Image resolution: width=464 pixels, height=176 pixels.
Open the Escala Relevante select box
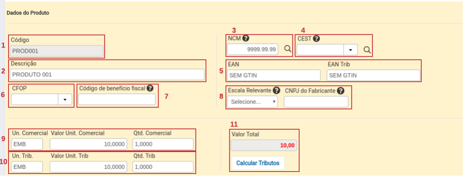(x=252, y=102)
